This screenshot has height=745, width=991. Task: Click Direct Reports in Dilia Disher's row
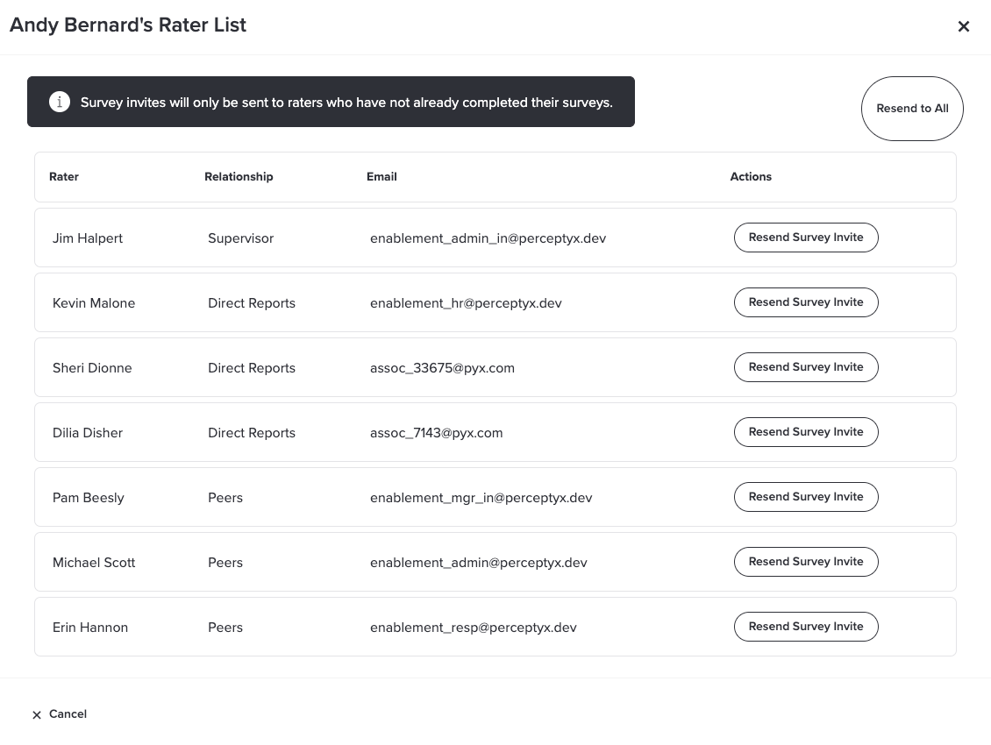pos(252,433)
